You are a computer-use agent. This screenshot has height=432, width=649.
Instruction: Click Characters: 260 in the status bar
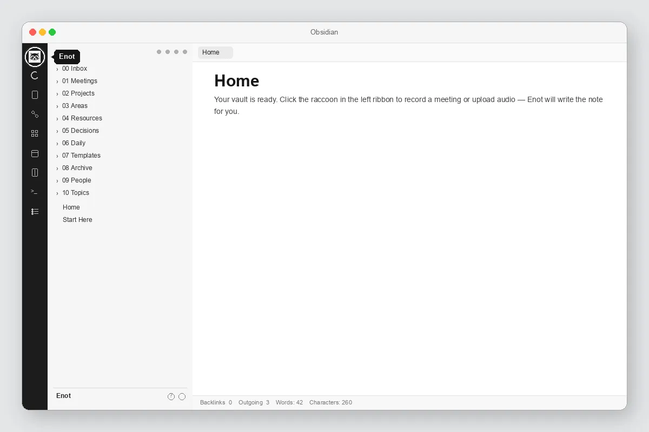click(330, 402)
